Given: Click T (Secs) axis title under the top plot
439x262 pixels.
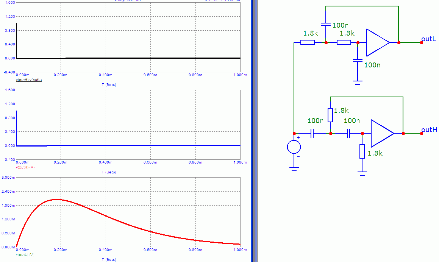Looking at the screenshot, I should 109,85.
